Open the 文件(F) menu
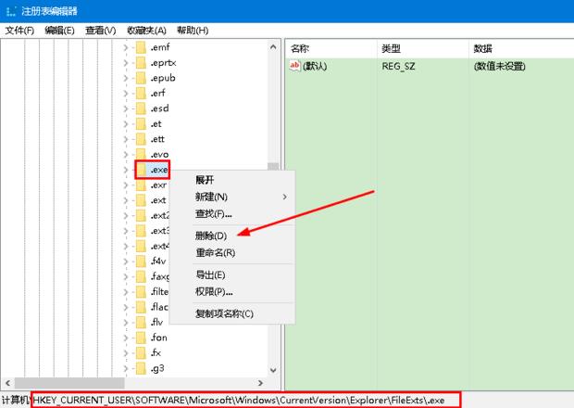The image size is (574, 408). (19, 30)
